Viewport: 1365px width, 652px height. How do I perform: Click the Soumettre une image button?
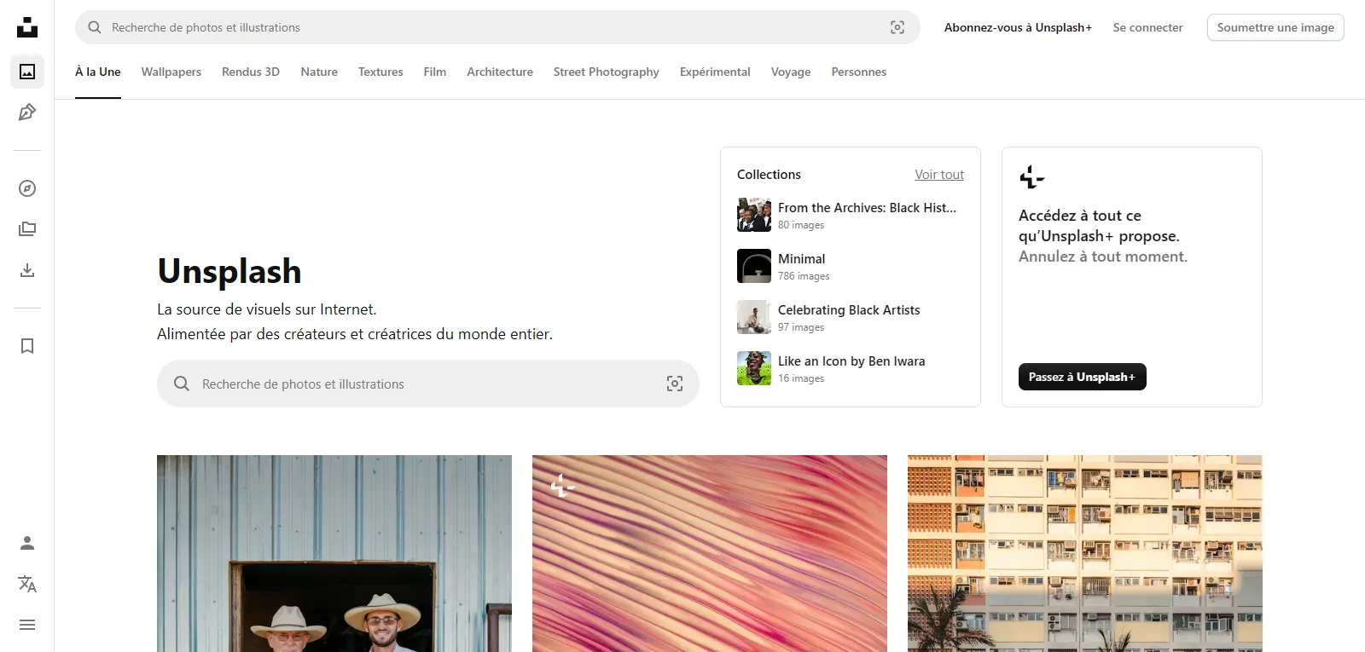tap(1275, 27)
